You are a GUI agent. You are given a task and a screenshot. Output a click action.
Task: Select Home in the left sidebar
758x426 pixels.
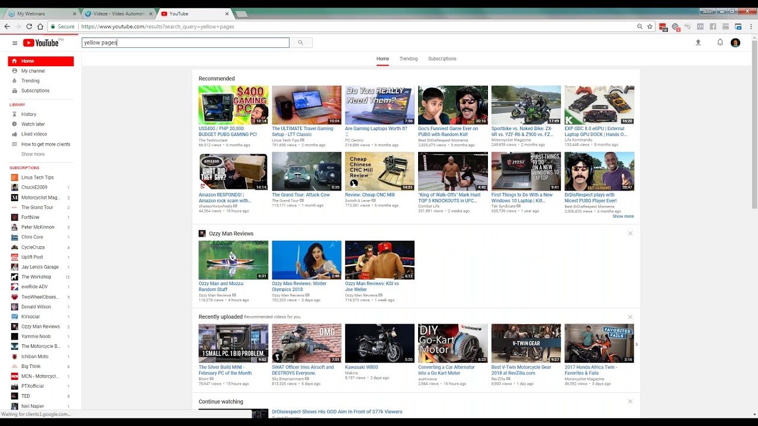pyautogui.click(x=41, y=61)
